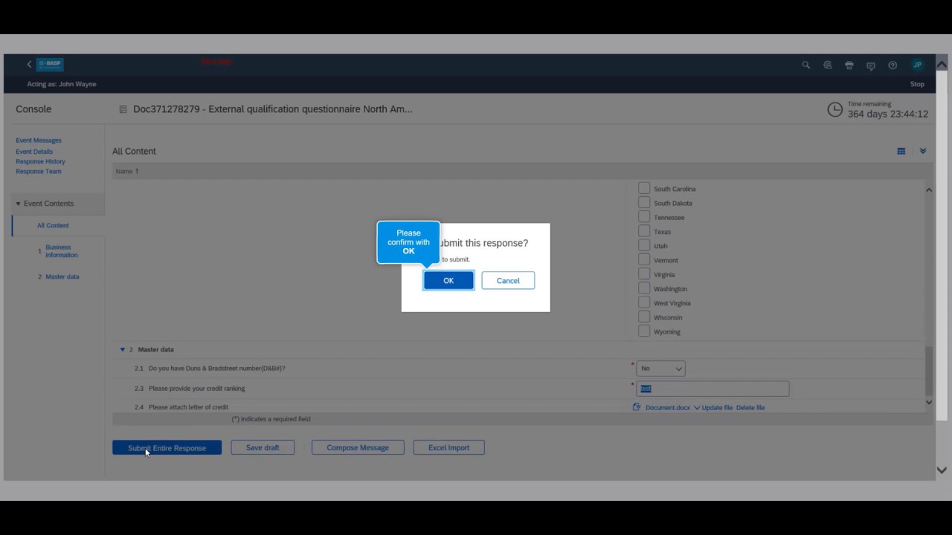The height and width of the screenshot is (535, 952).
Task: Click the BASF logo
Action: [x=50, y=64]
